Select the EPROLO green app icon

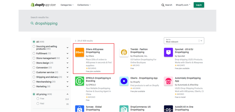80,81
